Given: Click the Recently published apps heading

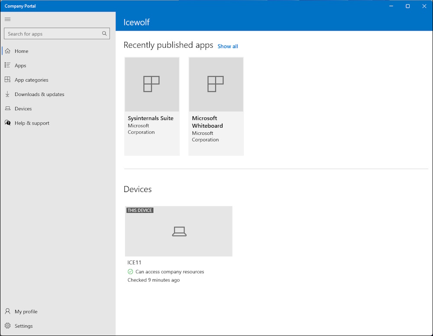Looking at the screenshot, I should (x=168, y=45).
